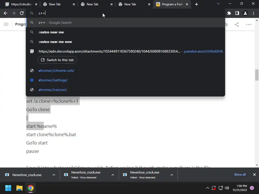Open the tab search chevron
259x194 pixels.
click(218, 4)
